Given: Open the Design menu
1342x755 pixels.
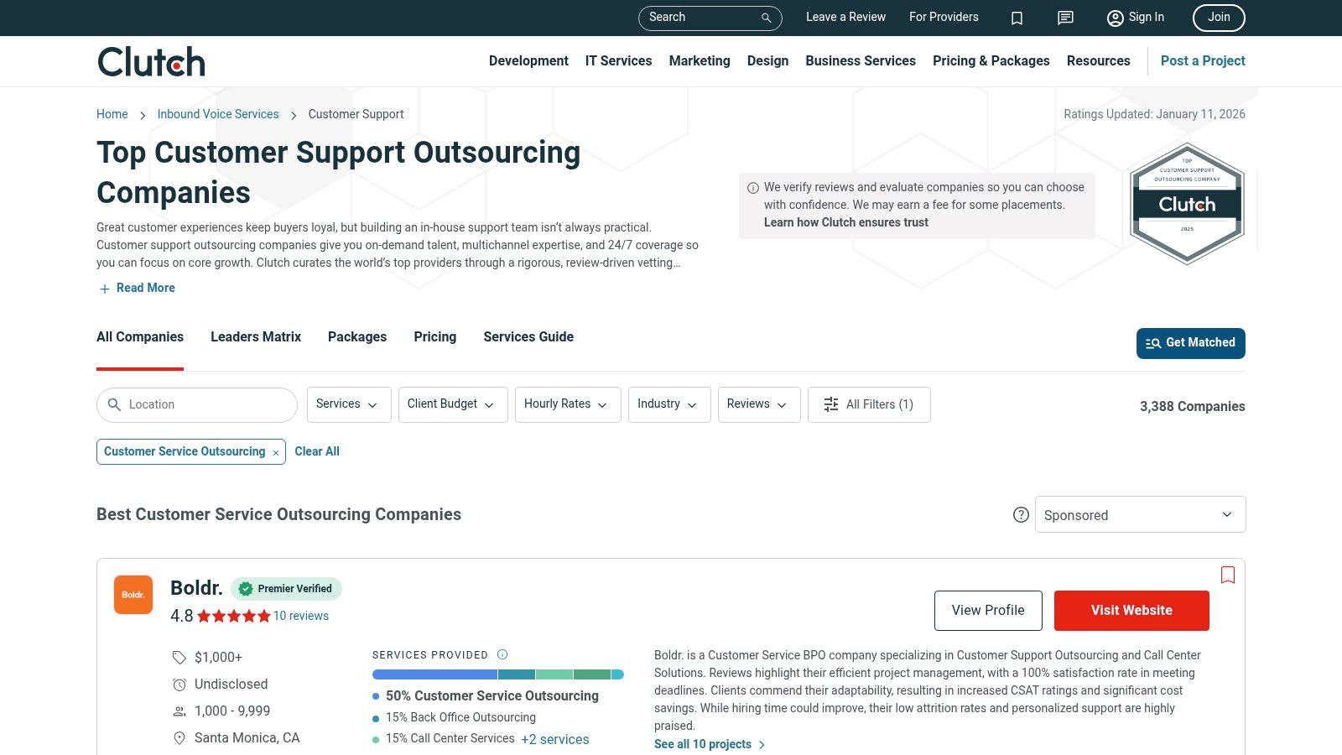Looking at the screenshot, I should (768, 60).
